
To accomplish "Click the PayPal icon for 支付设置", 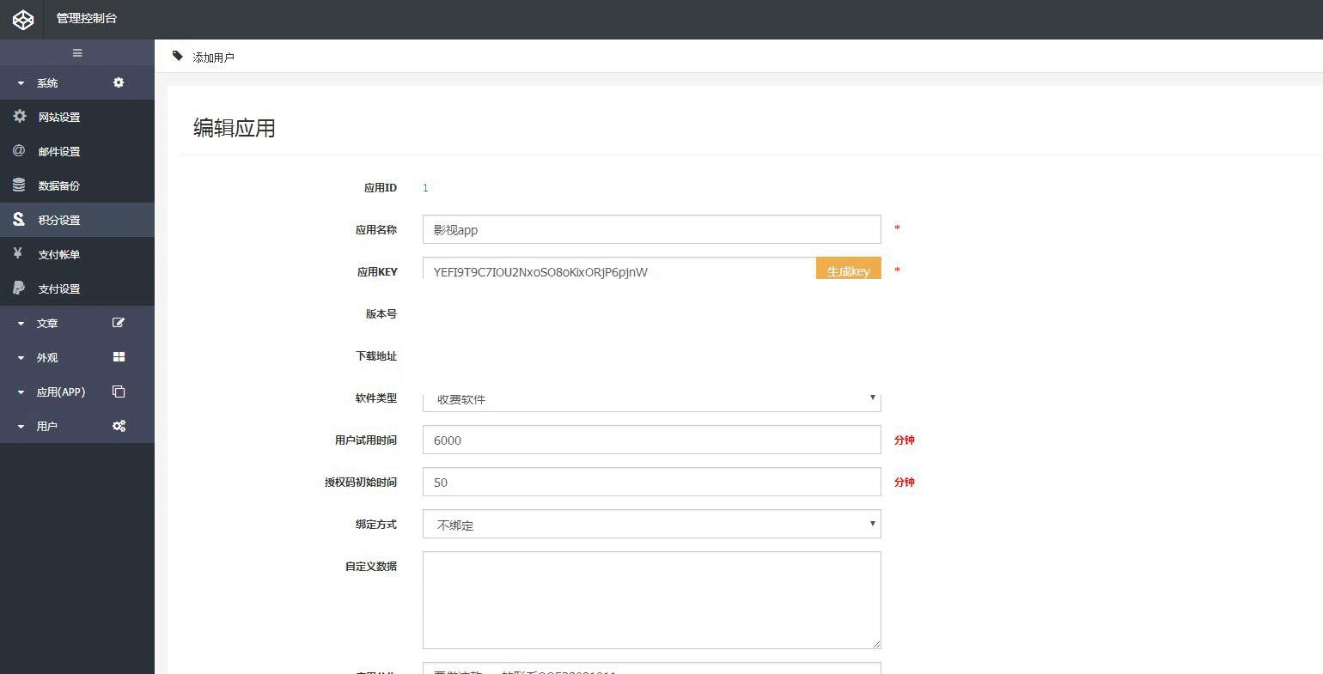I will pyautogui.click(x=19, y=288).
